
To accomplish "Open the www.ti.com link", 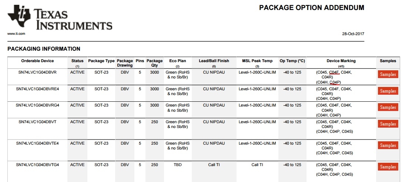I will click(16, 34).
